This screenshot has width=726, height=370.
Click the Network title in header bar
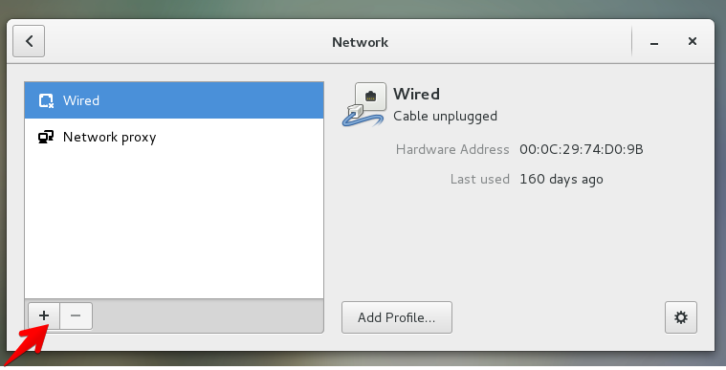point(360,42)
